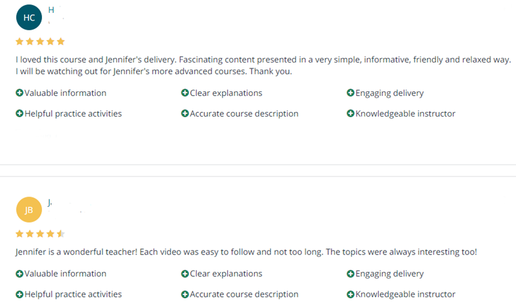The height and width of the screenshot is (306, 516).
Task: Click plus icon beside JB's Valuable information
Action: (x=19, y=274)
